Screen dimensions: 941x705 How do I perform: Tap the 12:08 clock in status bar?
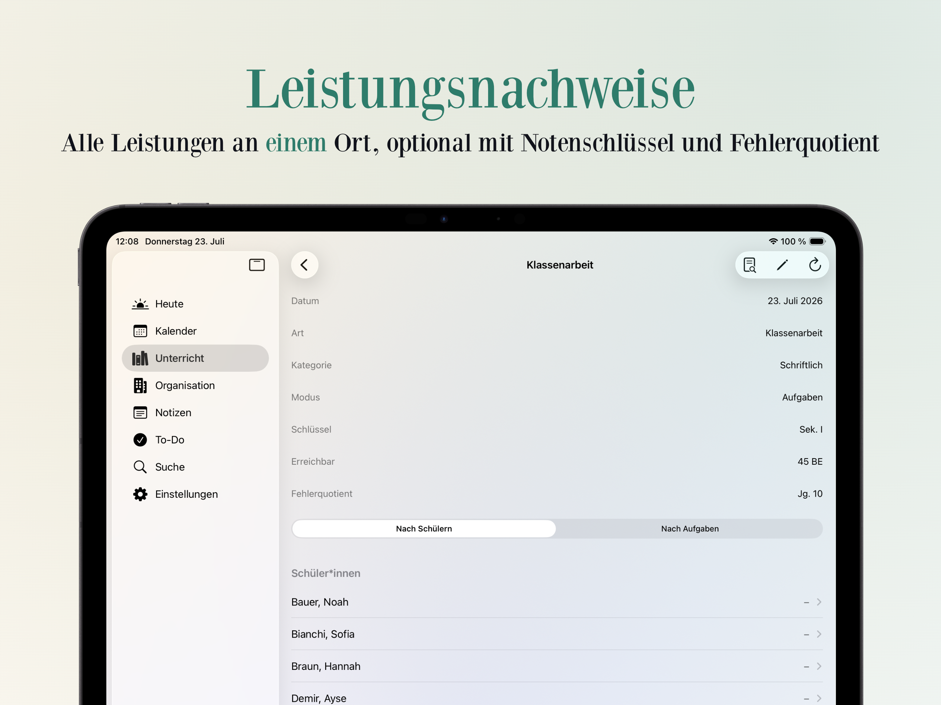[x=127, y=242]
